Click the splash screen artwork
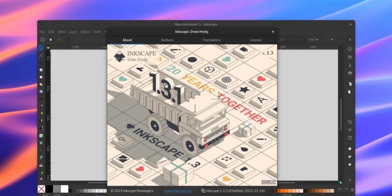 point(192,115)
